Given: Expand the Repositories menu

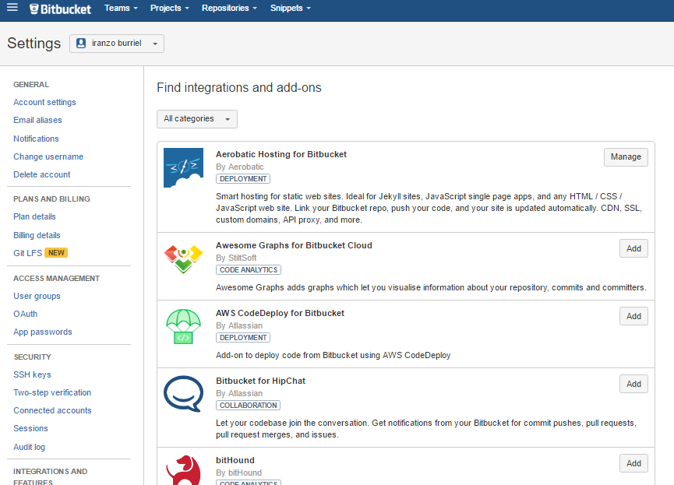Looking at the screenshot, I should tap(230, 9).
